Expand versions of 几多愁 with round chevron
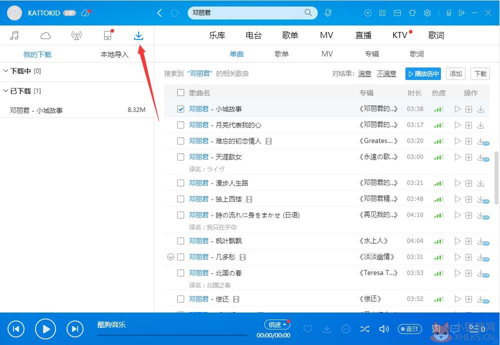Image resolution: width=500 pixels, height=345 pixels. click(171, 257)
